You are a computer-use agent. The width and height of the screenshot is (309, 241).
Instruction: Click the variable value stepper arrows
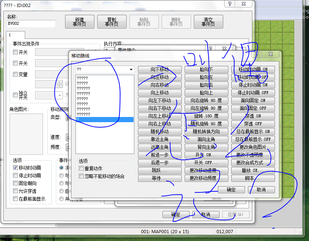coord(60,84)
